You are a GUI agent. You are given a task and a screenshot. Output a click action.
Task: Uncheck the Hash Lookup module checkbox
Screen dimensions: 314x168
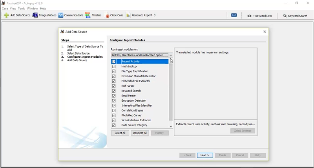[114, 66]
